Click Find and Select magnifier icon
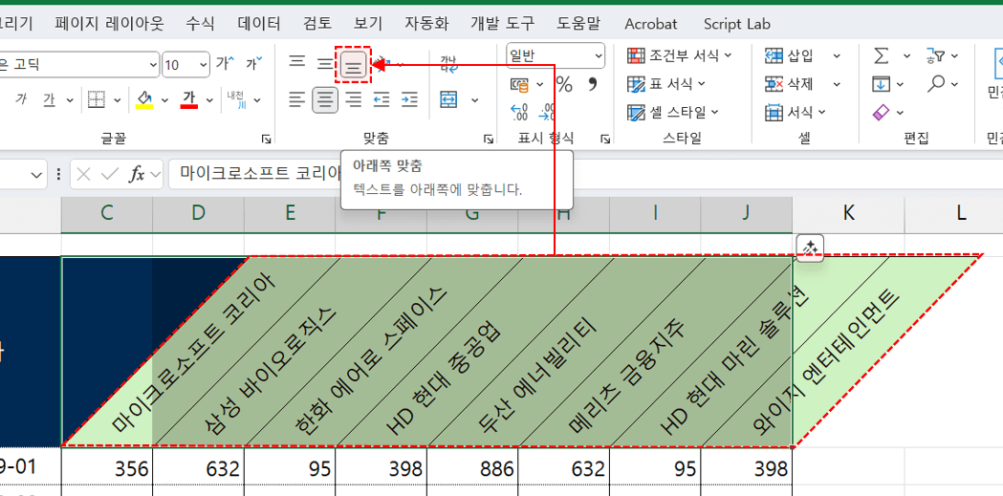This screenshot has height=496, width=1003. coord(937,84)
